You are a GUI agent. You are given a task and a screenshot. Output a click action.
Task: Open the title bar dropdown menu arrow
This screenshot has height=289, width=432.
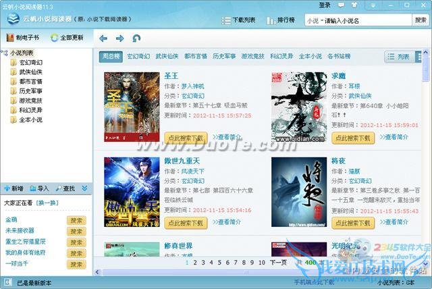click(x=373, y=5)
